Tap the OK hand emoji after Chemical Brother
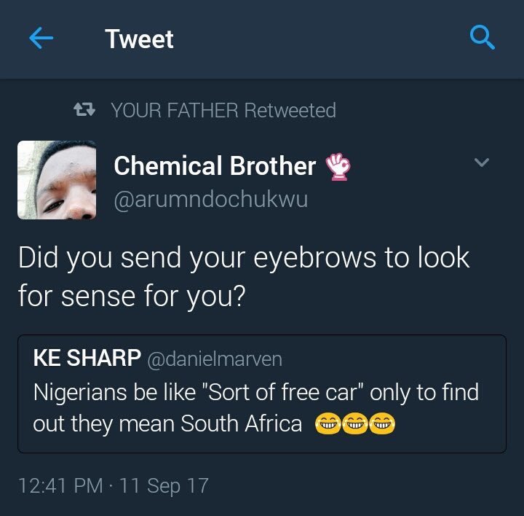 tap(338, 166)
